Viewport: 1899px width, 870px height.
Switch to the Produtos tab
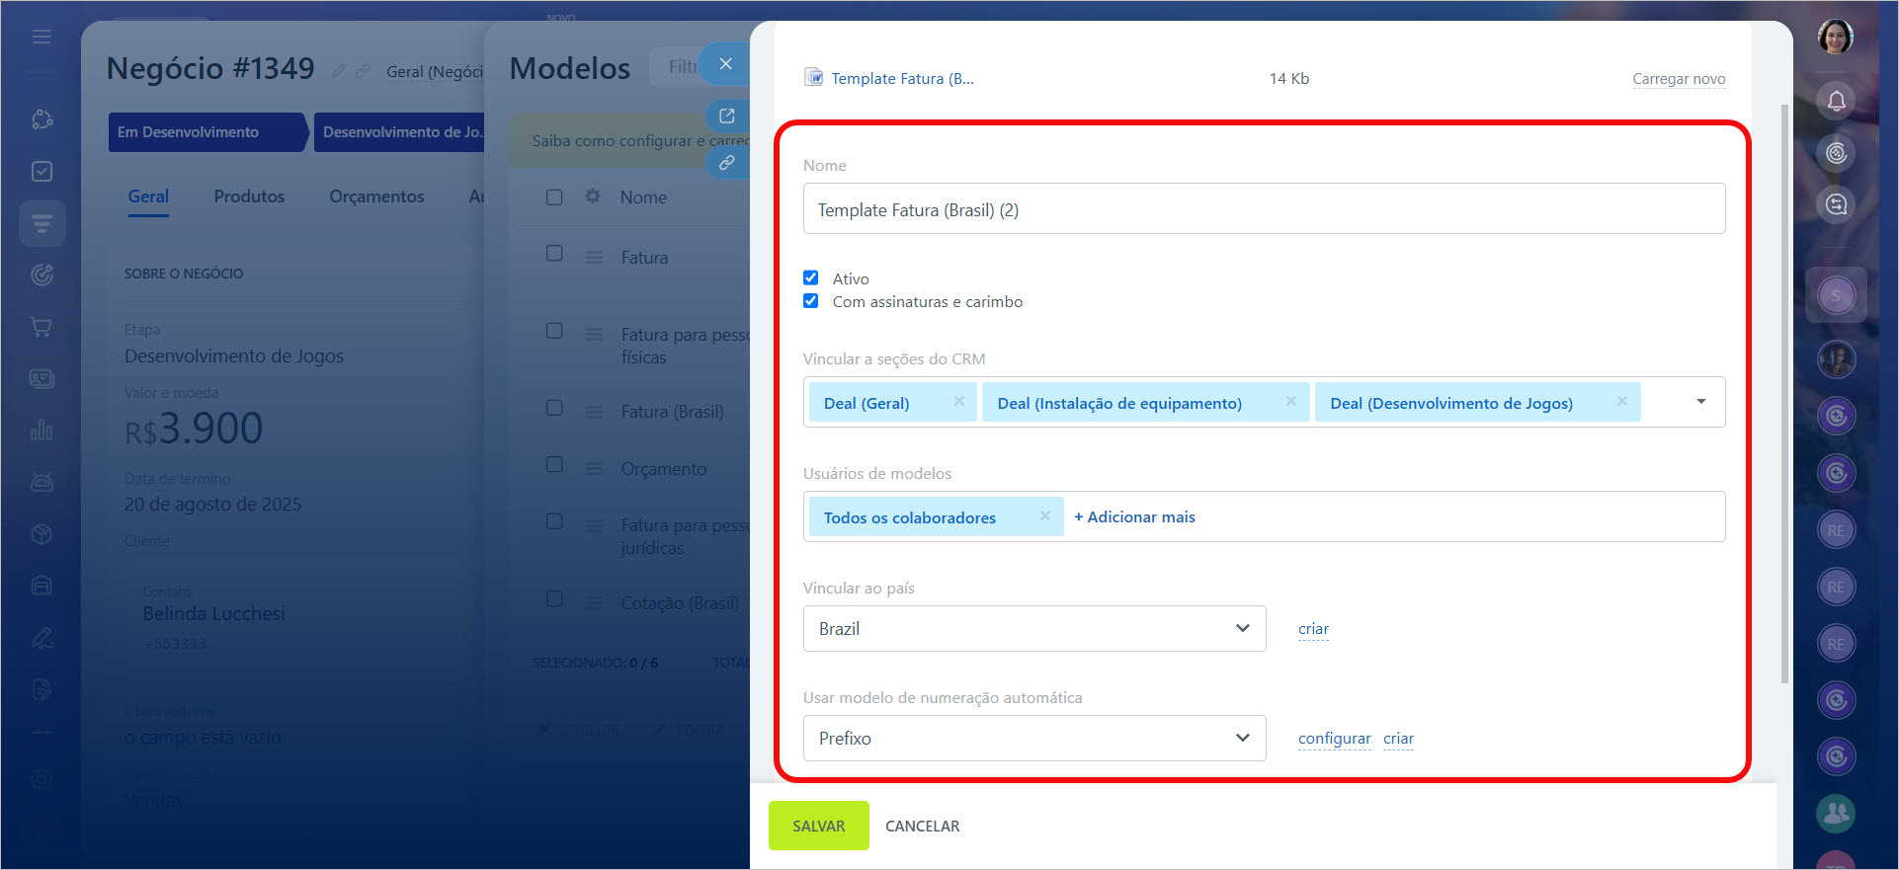pos(249,197)
